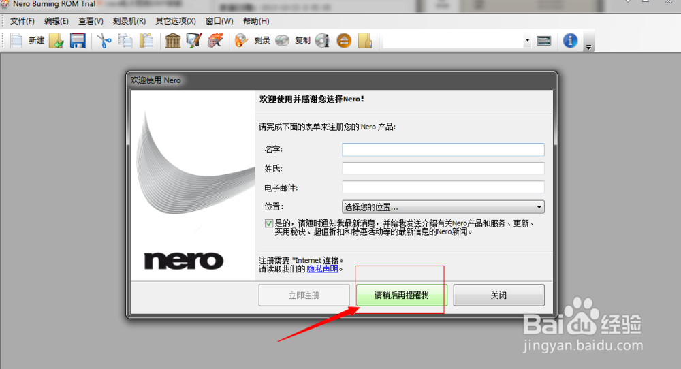Viewport: 681px width, 369px height.
Task: Click the Nero Burning ROM title icon
Action: pyautogui.click(x=5, y=3)
